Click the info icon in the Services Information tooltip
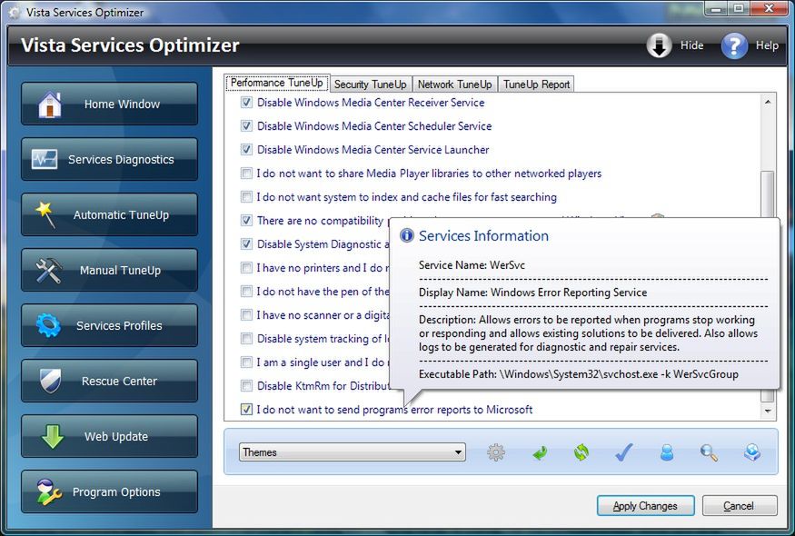The width and height of the screenshot is (795, 536). (407, 235)
